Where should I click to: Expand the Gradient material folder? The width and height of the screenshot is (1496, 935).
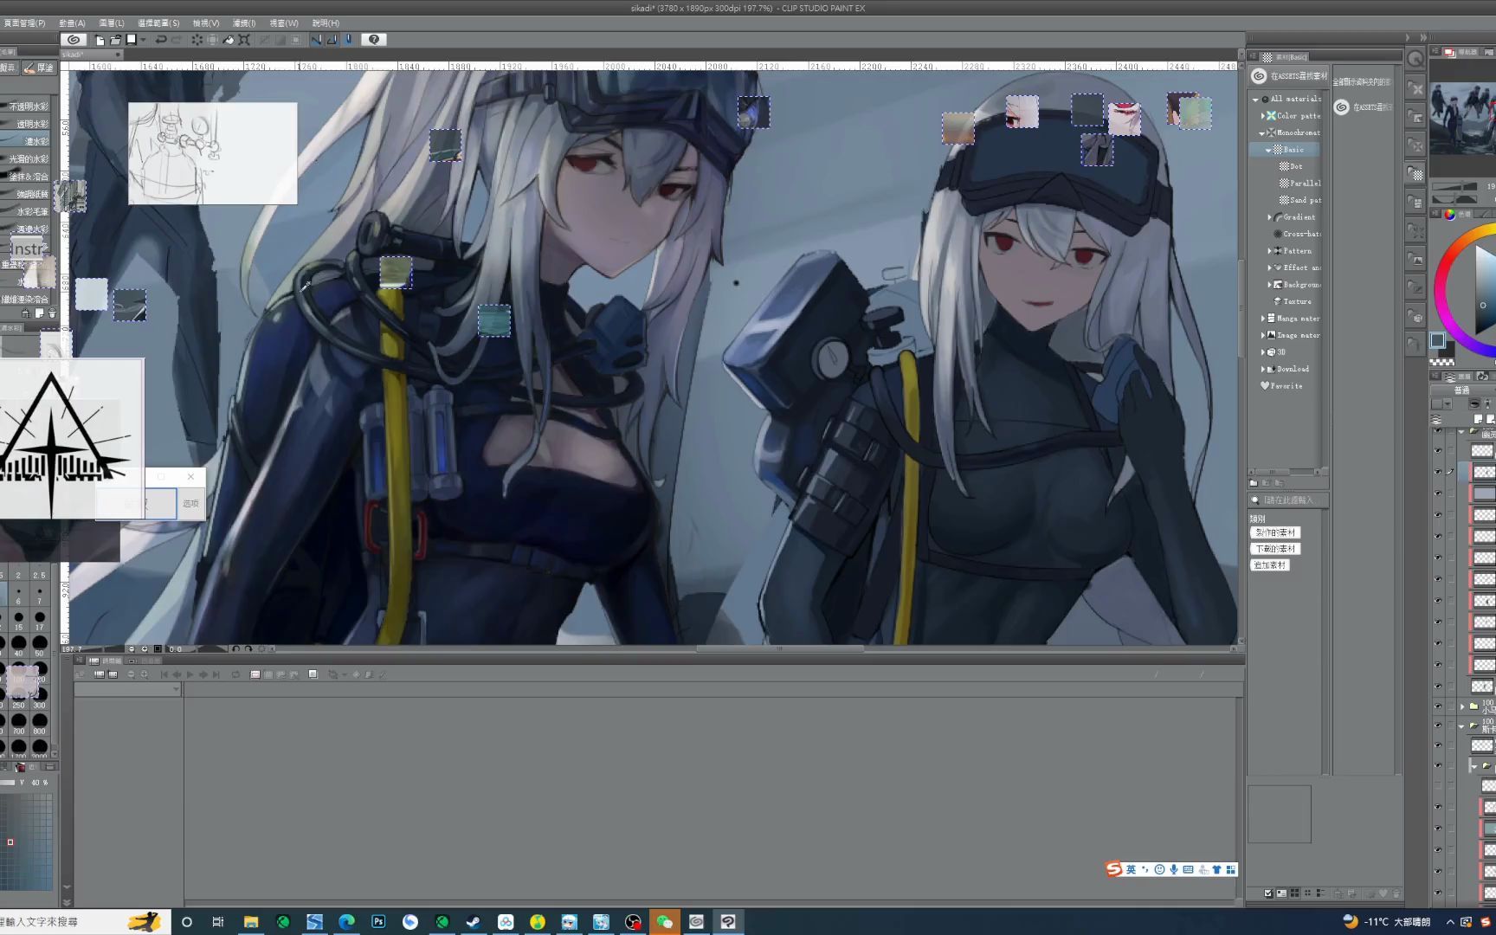click(x=1270, y=217)
